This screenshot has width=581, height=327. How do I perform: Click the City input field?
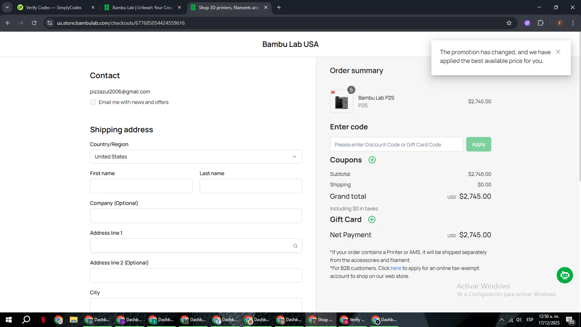click(x=196, y=305)
